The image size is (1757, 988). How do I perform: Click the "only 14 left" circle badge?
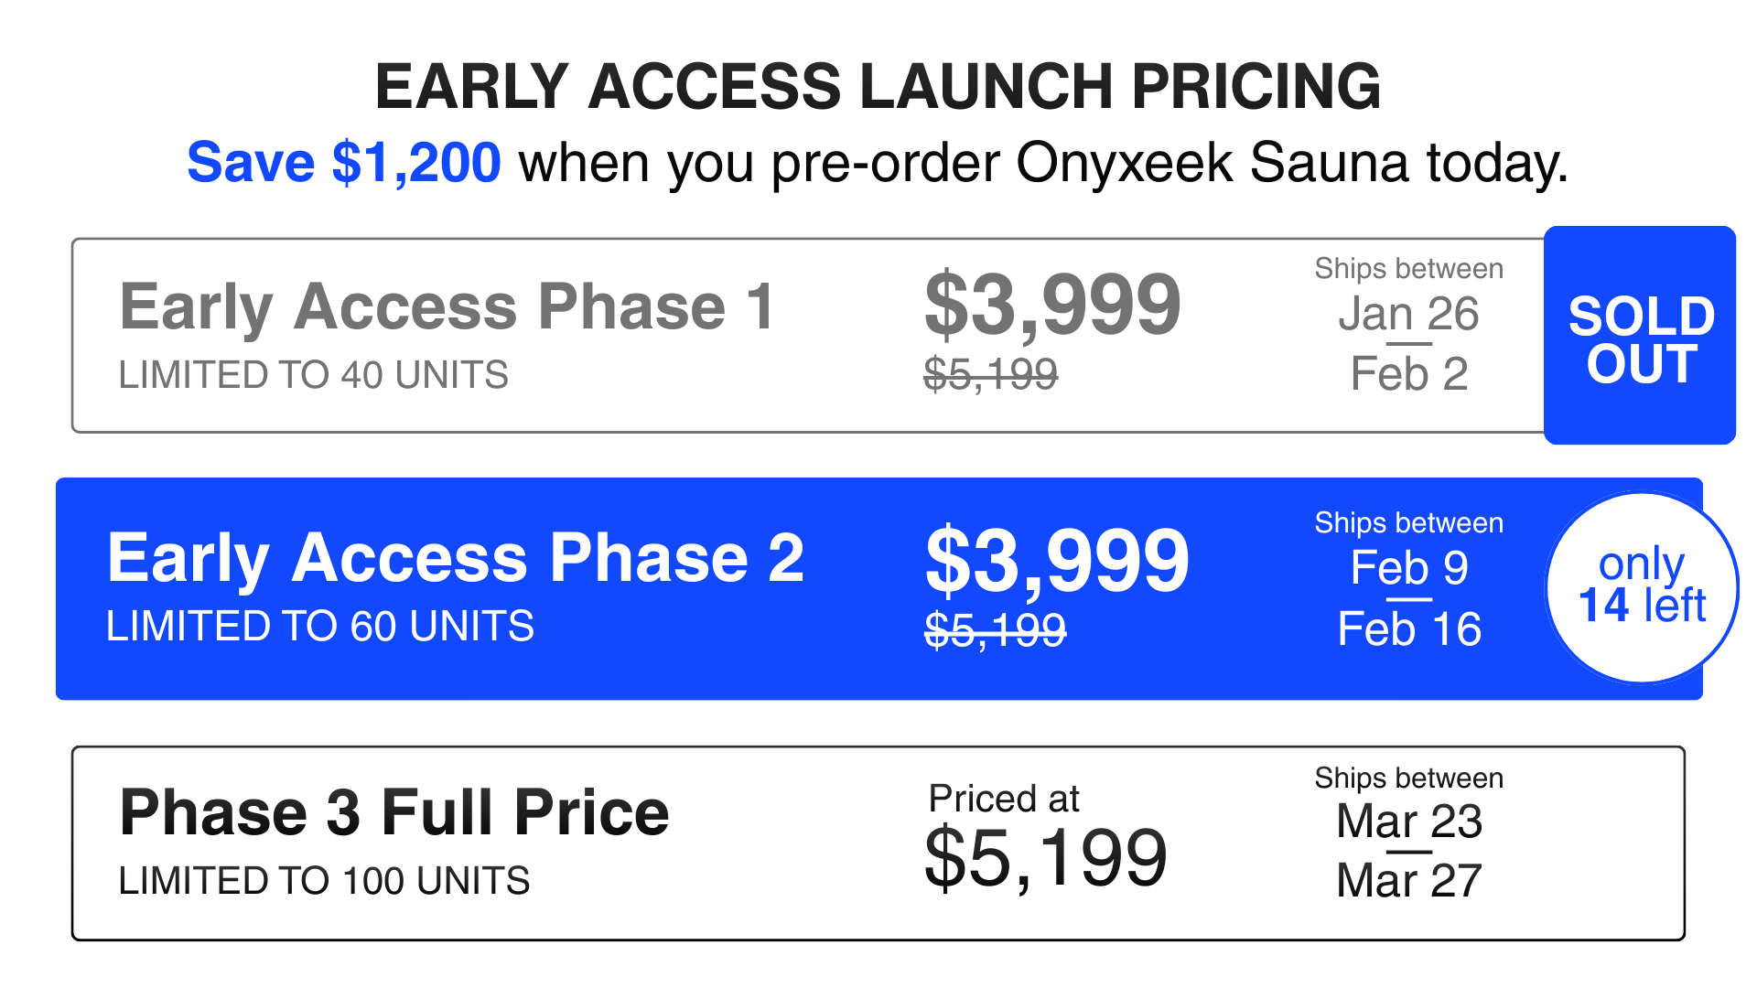tap(1642, 587)
